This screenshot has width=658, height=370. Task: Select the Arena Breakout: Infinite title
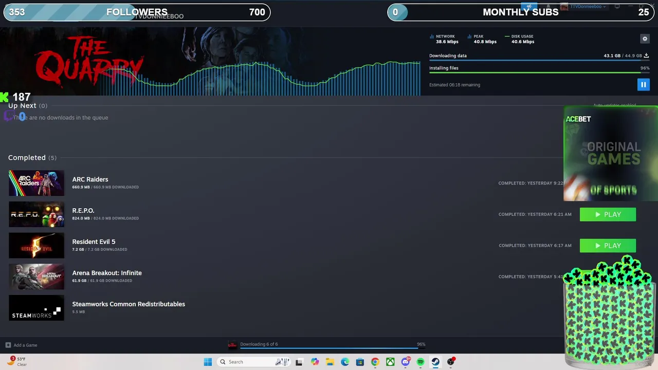[107, 273]
